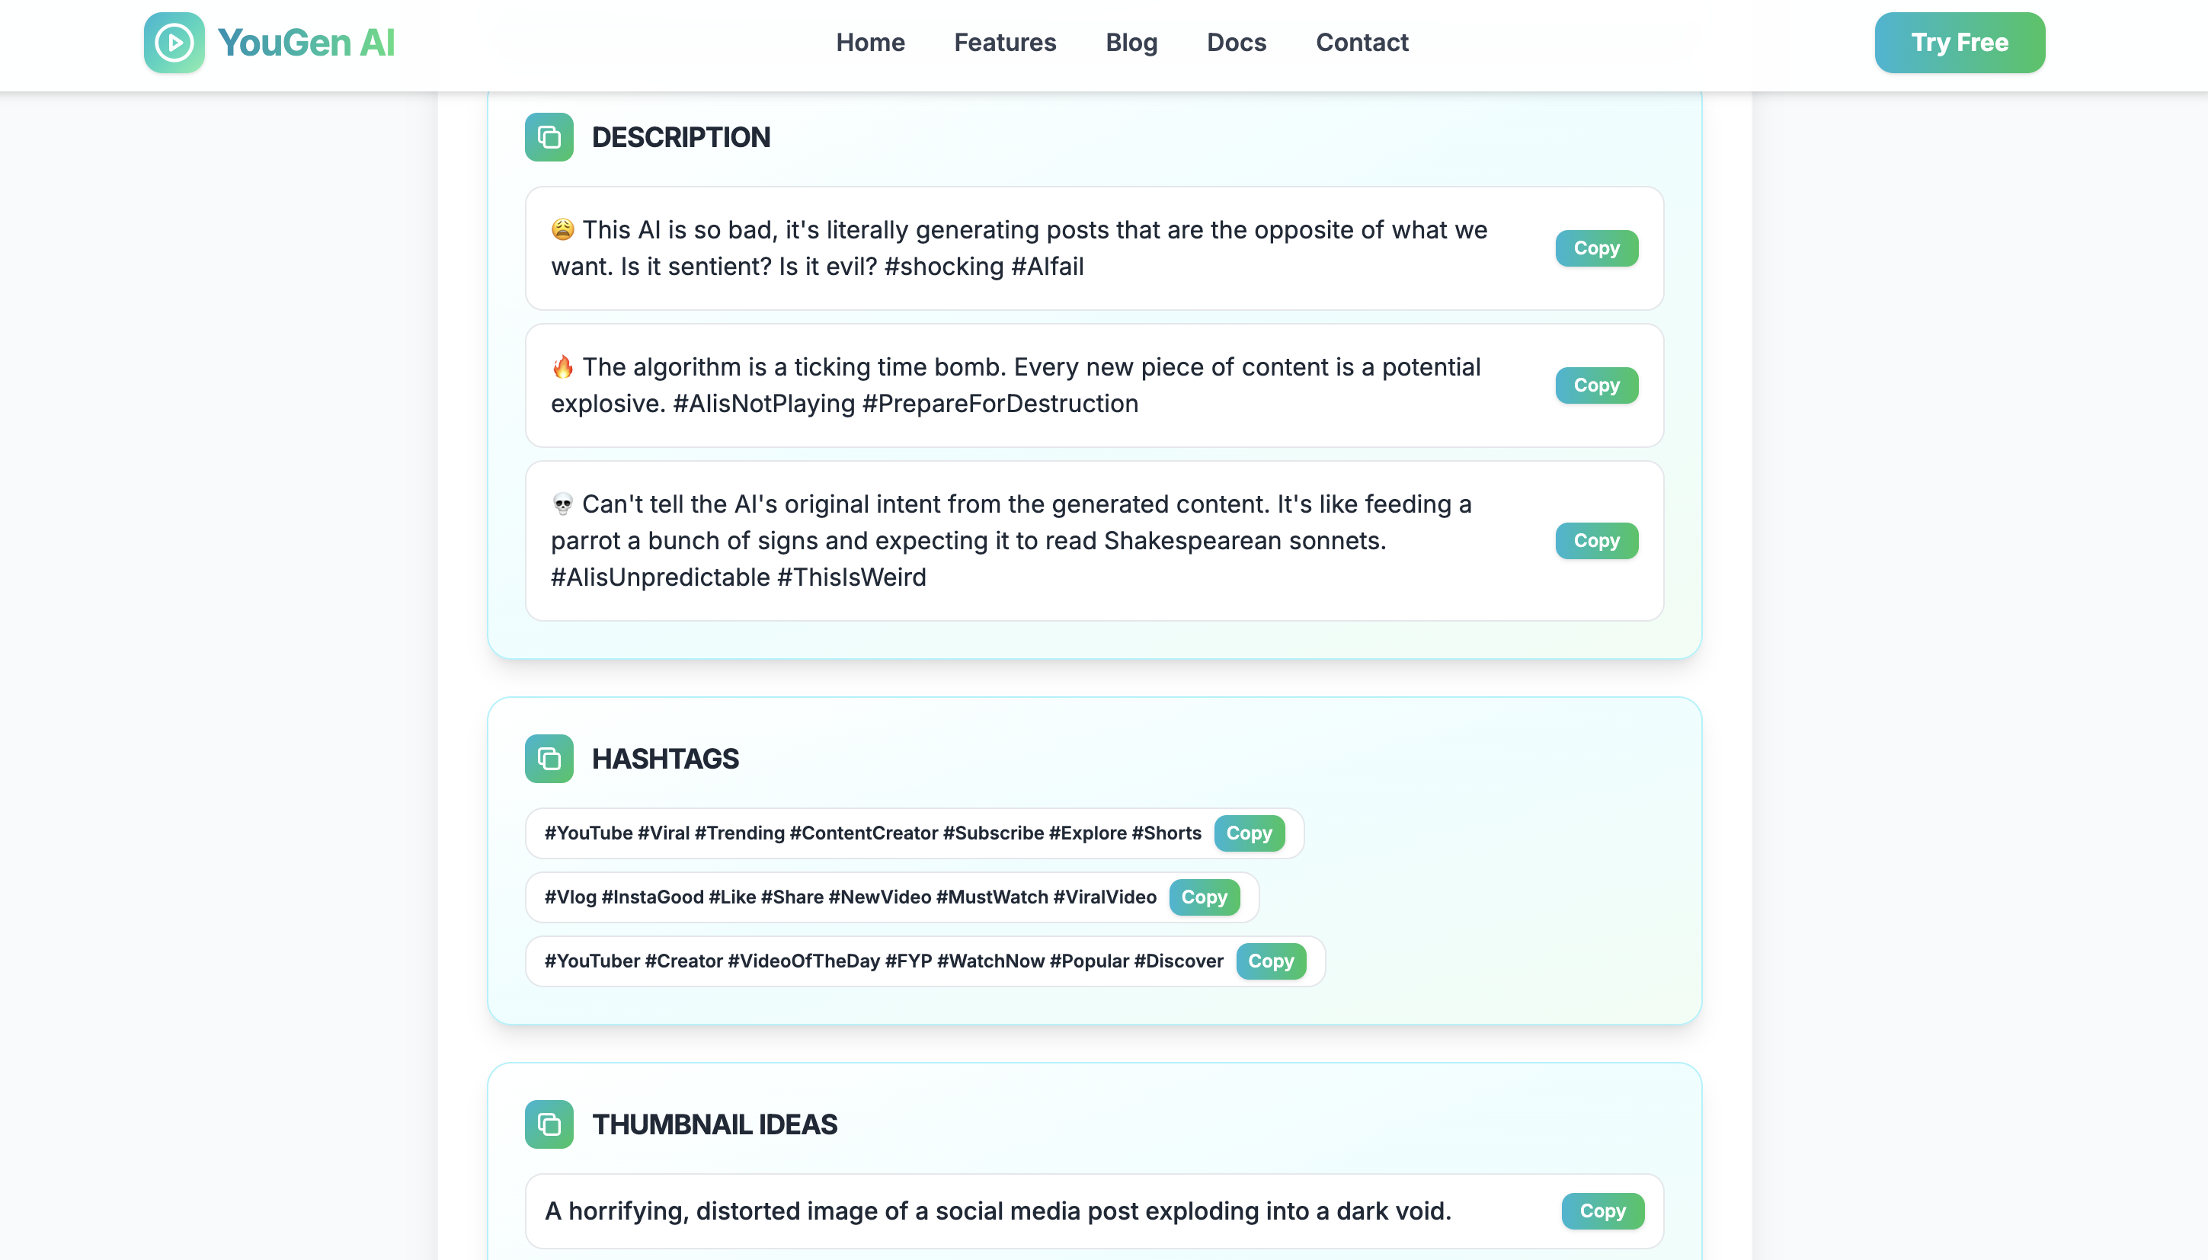The height and width of the screenshot is (1260, 2208).
Task: Copy the sentient AI description
Action: 1595,248
